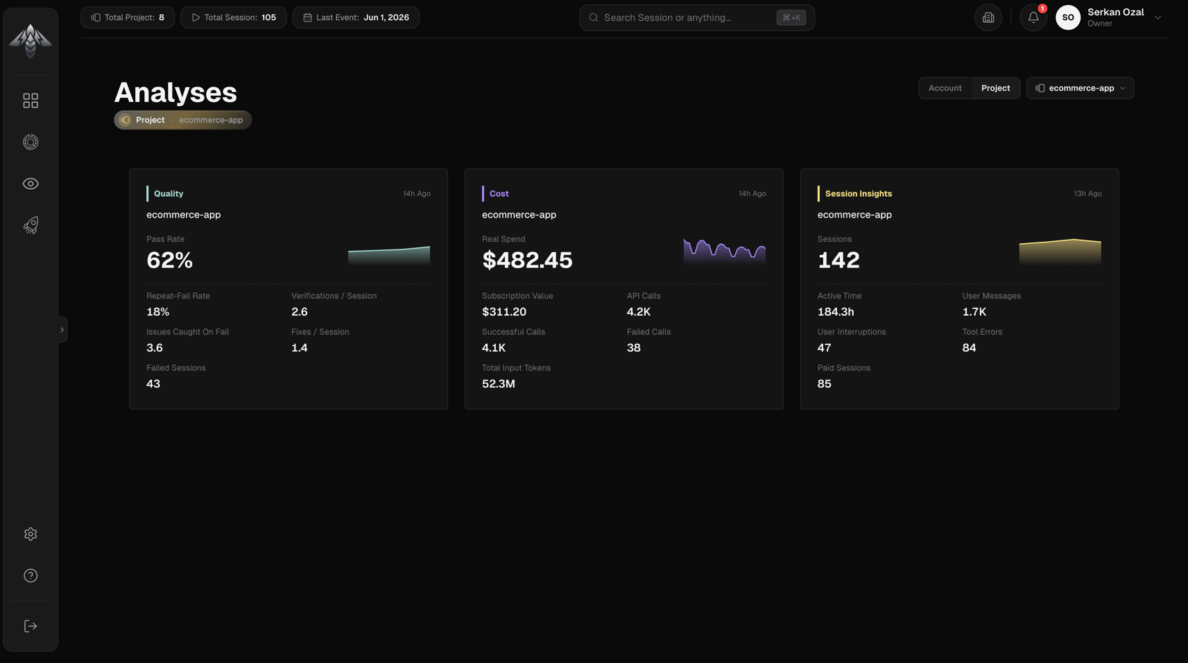This screenshot has width=1188, height=663.
Task: Open the Quality analysis card title
Action: pos(169,194)
